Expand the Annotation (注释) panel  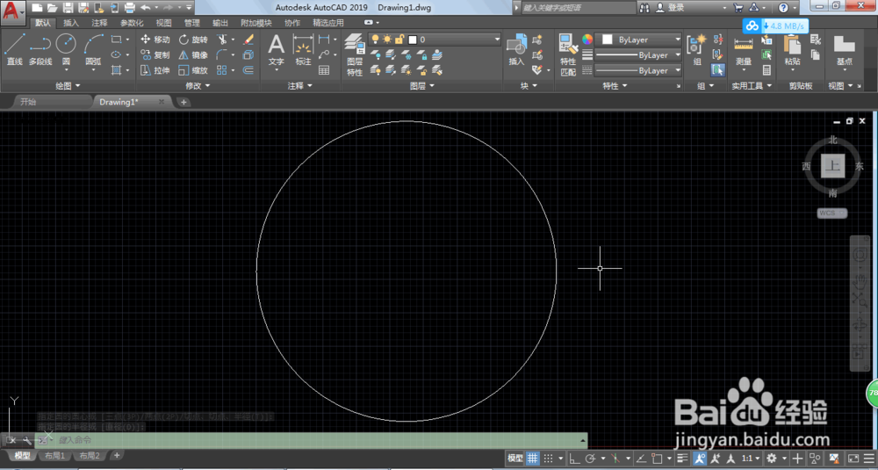(x=299, y=86)
